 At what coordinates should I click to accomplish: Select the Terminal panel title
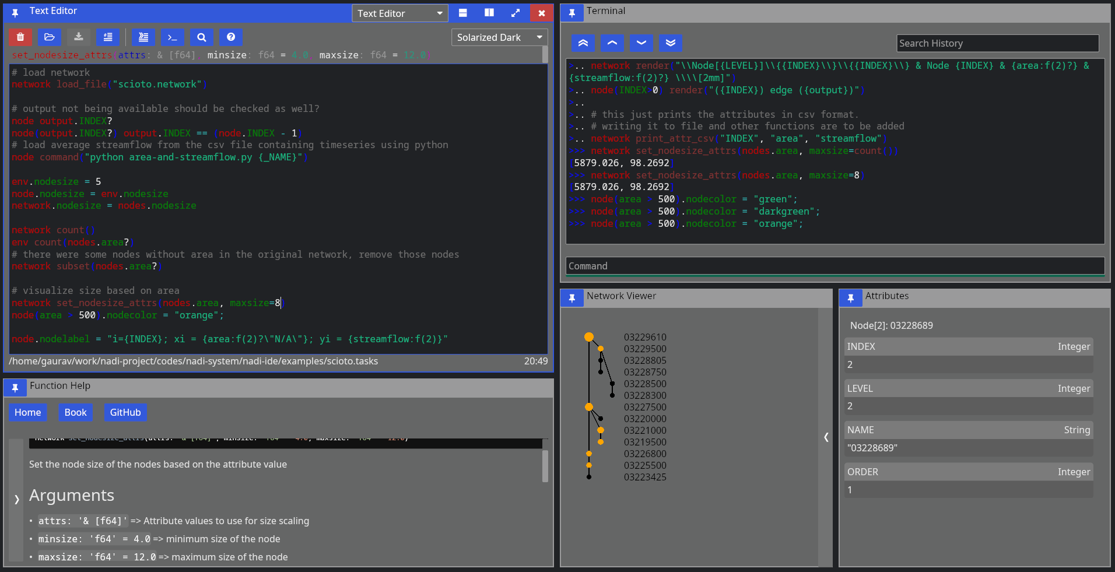[606, 10]
